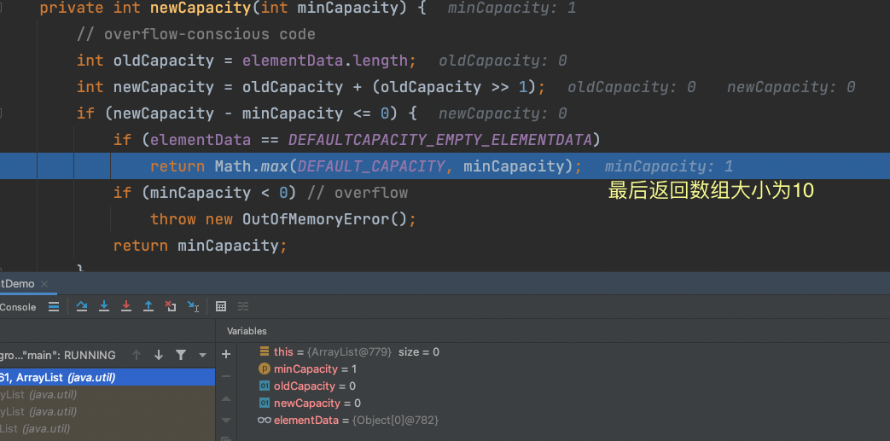The image size is (890, 441).
Task: Move watch up in Variables panel
Action: (226, 399)
